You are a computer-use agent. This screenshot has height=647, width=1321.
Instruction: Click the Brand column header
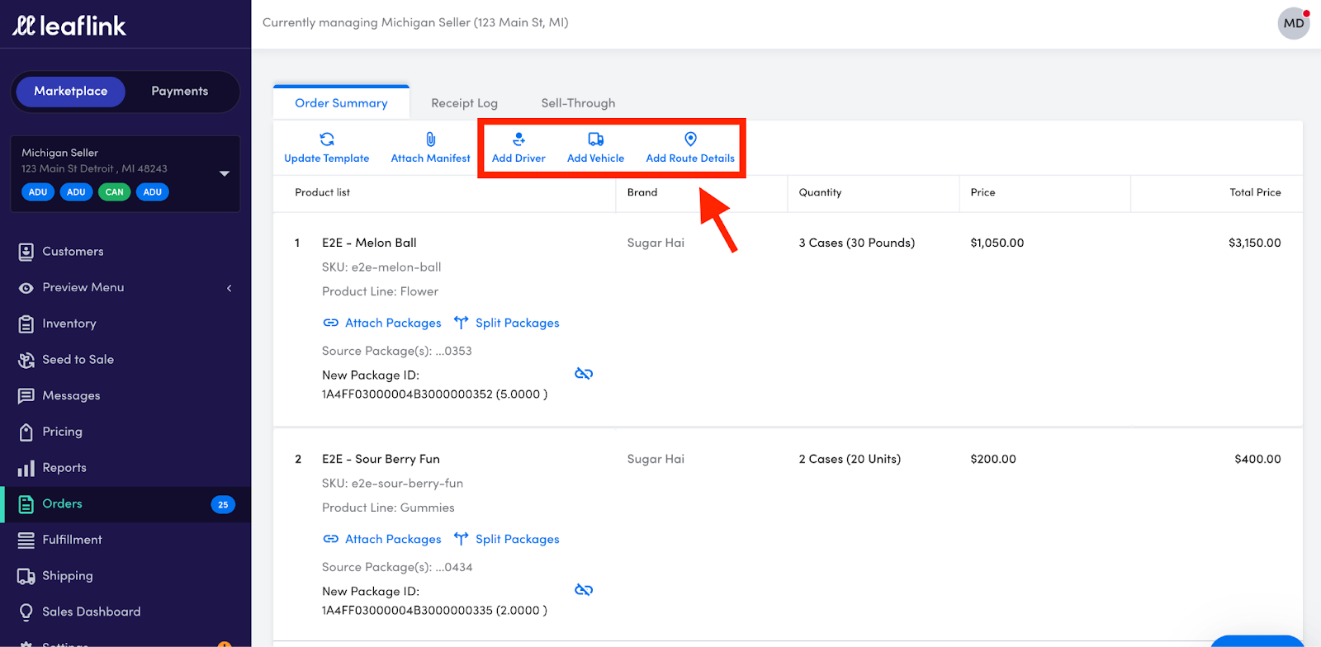(642, 192)
